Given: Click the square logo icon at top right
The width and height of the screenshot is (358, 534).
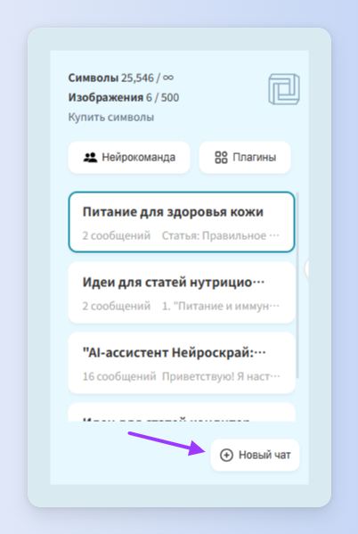Looking at the screenshot, I should point(284,89).
